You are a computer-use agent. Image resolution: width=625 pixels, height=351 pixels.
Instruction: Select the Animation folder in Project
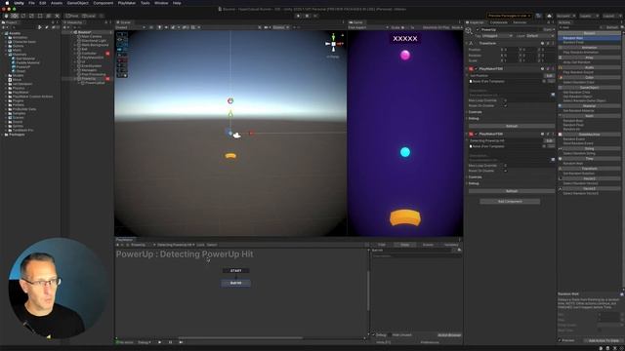point(20,37)
